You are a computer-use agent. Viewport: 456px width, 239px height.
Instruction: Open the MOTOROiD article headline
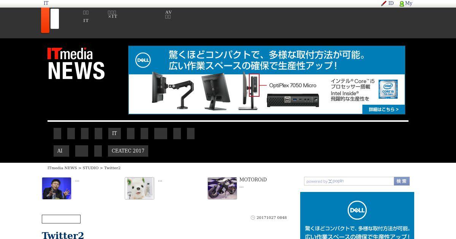253,180
